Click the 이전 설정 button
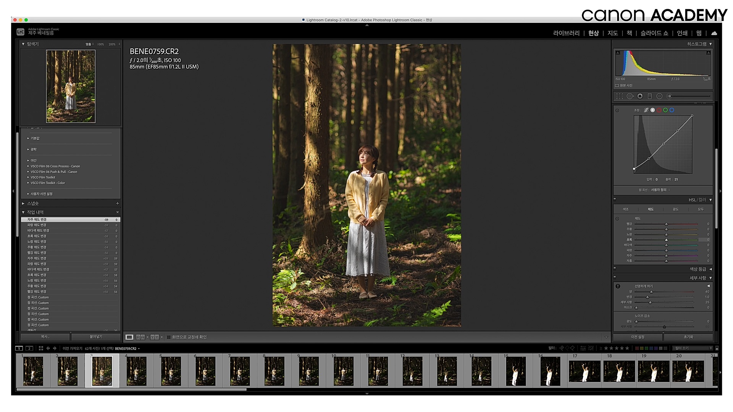This screenshot has width=733, height=412. pyautogui.click(x=638, y=337)
